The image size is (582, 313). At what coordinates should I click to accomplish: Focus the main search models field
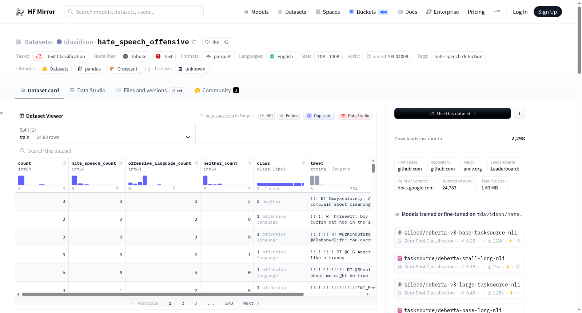(134, 12)
